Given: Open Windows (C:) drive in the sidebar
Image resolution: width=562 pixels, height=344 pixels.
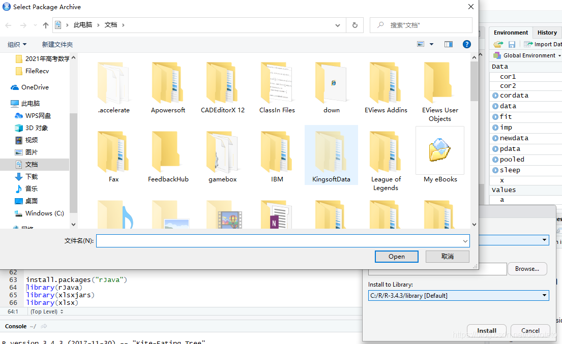Looking at the screenshot, I should pos(40,213).
